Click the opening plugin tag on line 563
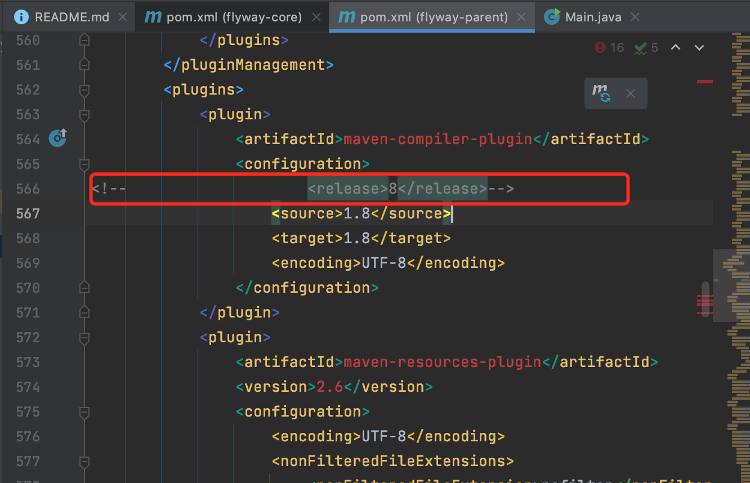The image size is (750, 483). [x=235, y=114]
